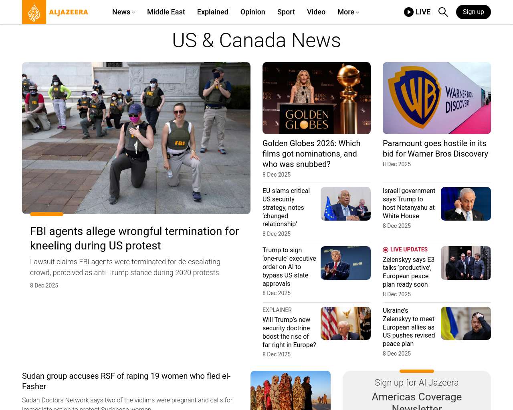This screenshot has height=410, width=513.
Task: Open the search magnifier icon
Action: [x=443, y=12]
